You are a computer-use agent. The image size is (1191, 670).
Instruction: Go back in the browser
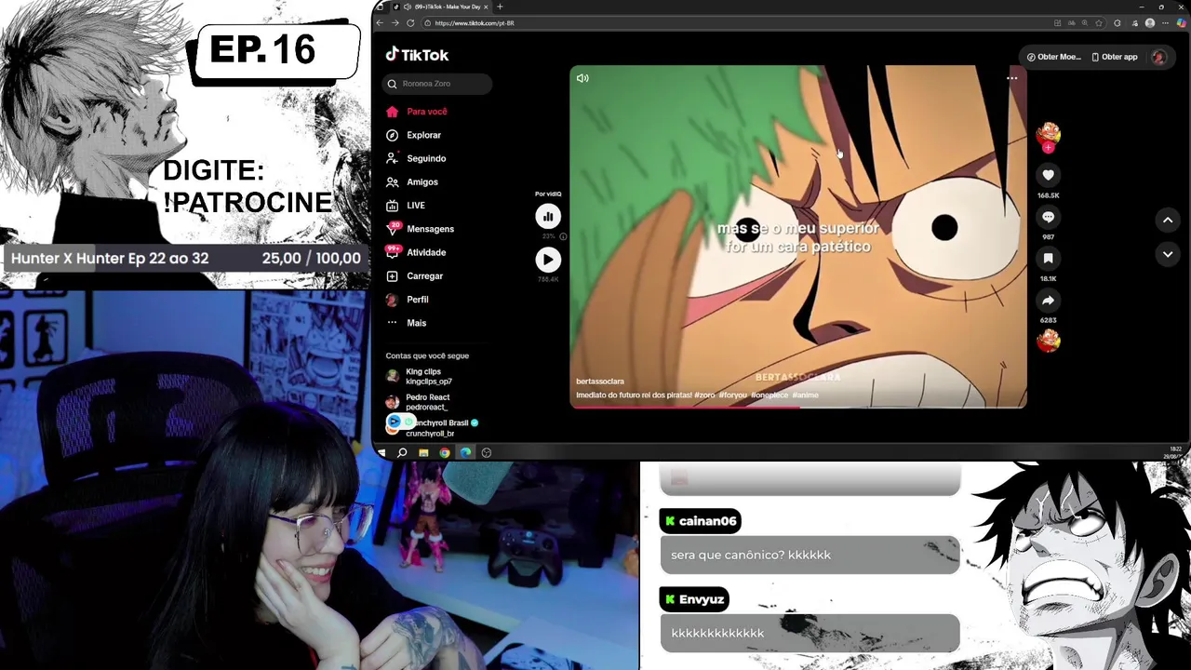click(x=380, y=22)
